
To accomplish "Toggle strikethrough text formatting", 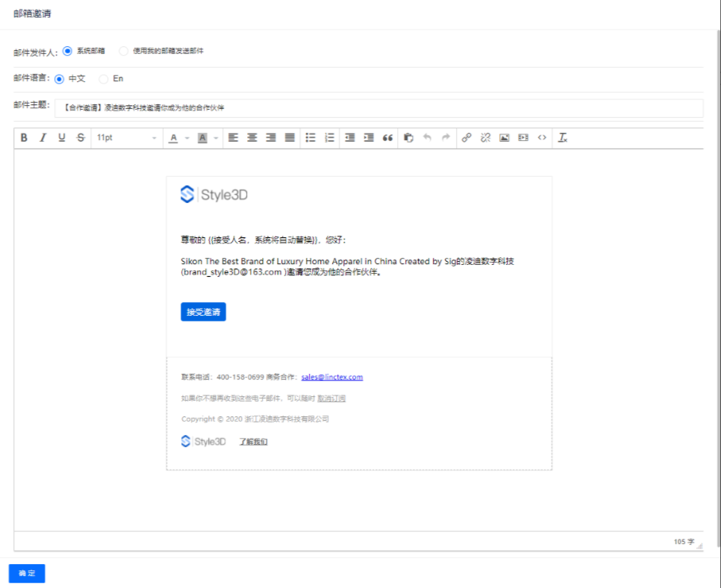I will pyautogui.click(x=81, y=138).
